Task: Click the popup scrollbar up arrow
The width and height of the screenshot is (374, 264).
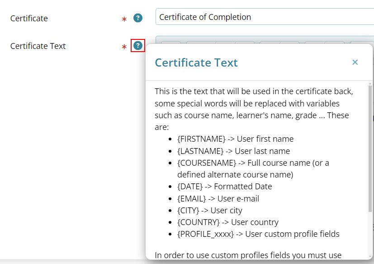Action: coord(370,84)
